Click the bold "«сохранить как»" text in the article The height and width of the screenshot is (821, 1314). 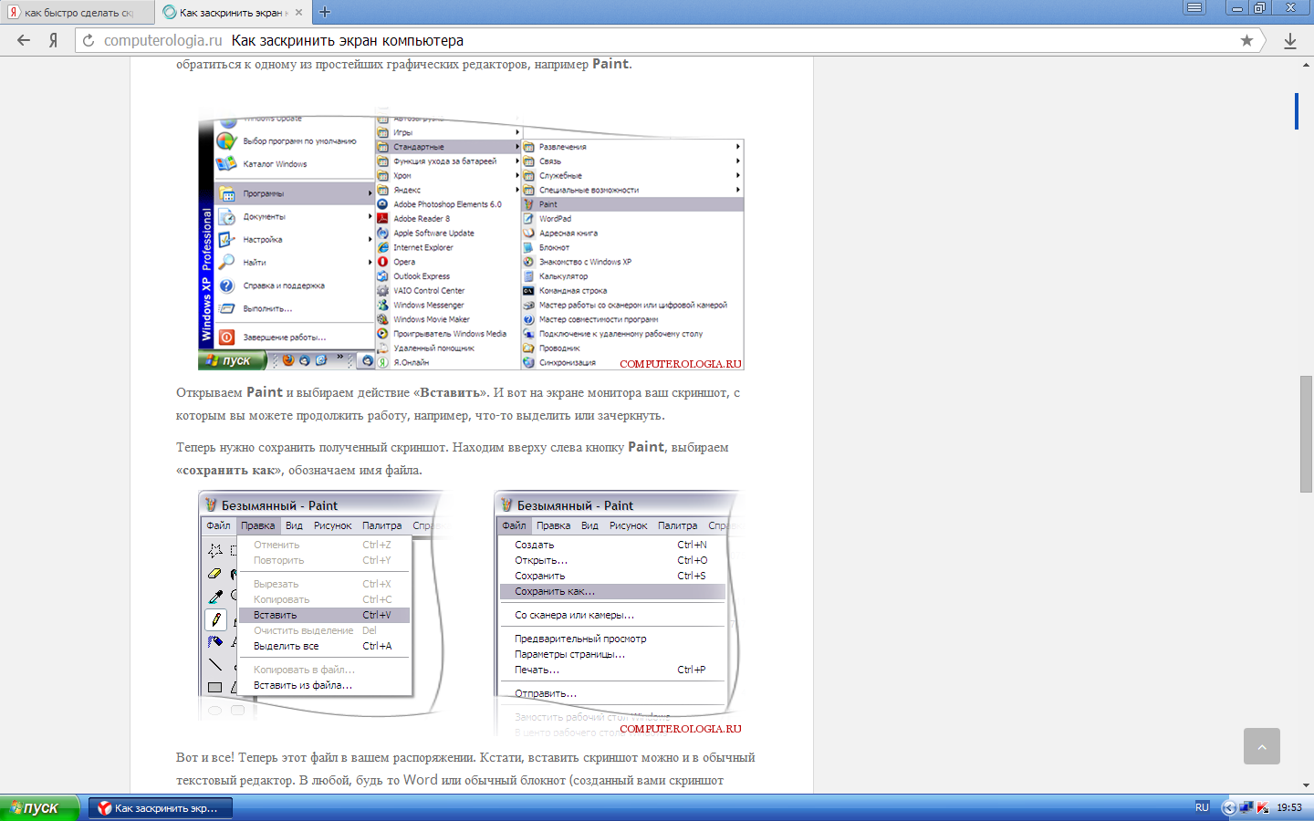(x=229, y=471)
